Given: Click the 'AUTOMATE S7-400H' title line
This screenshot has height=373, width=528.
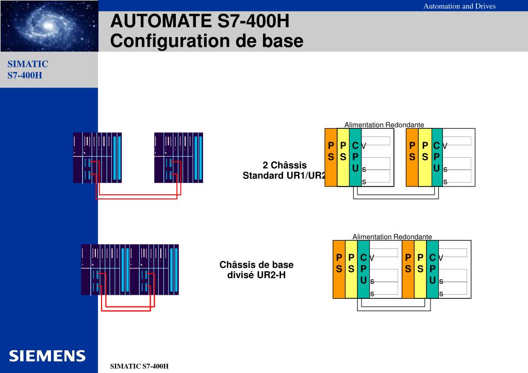Looking at the screenshot, I should click(200, 21).
